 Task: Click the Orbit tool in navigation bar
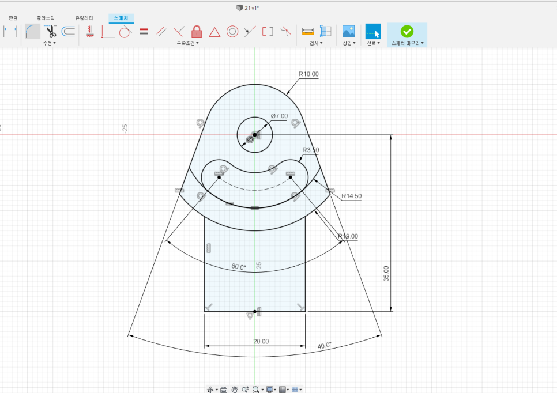coord(210,390)
